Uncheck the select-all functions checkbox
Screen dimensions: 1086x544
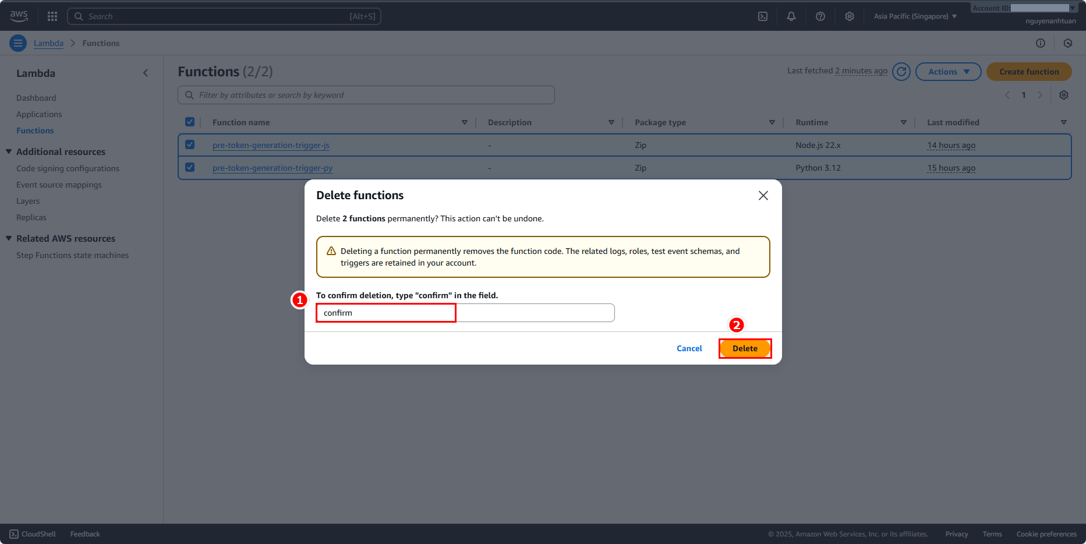click(190, 122)
